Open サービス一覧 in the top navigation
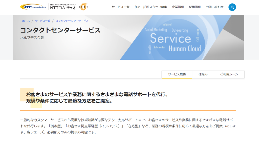259x142 pixels. pos(120,7)
